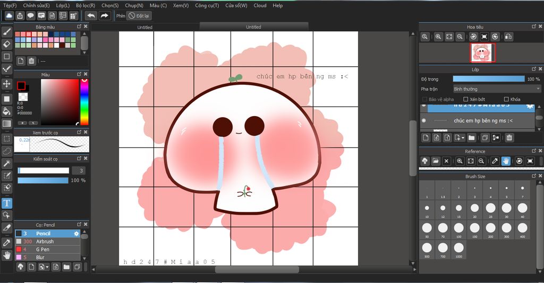
Task: Zoom out on the Navigator panel
Action: coord(460,37)
